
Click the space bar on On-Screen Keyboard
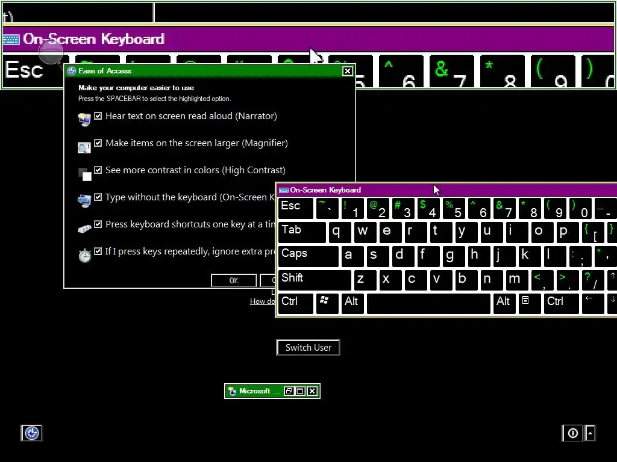[x=428, y=304]
